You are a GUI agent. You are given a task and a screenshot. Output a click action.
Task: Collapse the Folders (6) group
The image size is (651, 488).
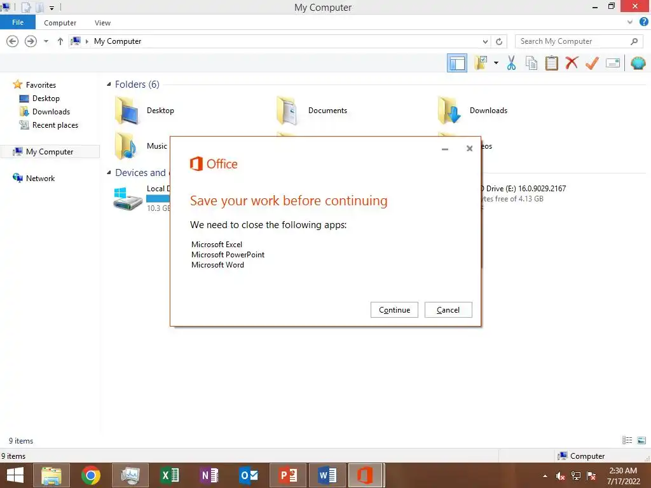coord(109,85)
